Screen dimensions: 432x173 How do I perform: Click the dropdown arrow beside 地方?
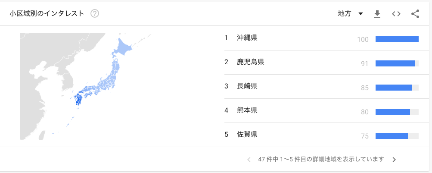[361, 14]
